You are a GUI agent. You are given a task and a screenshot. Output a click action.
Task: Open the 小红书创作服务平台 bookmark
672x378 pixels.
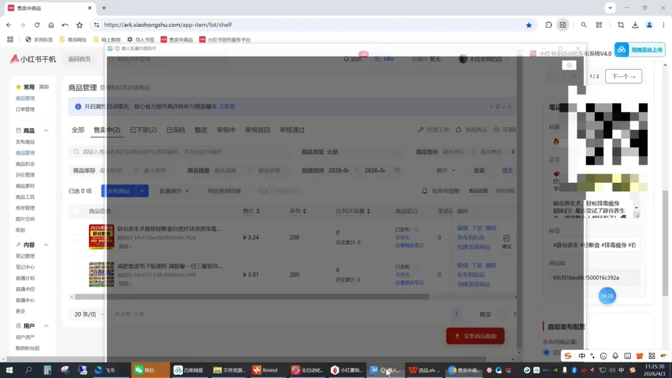pos(225,39)
